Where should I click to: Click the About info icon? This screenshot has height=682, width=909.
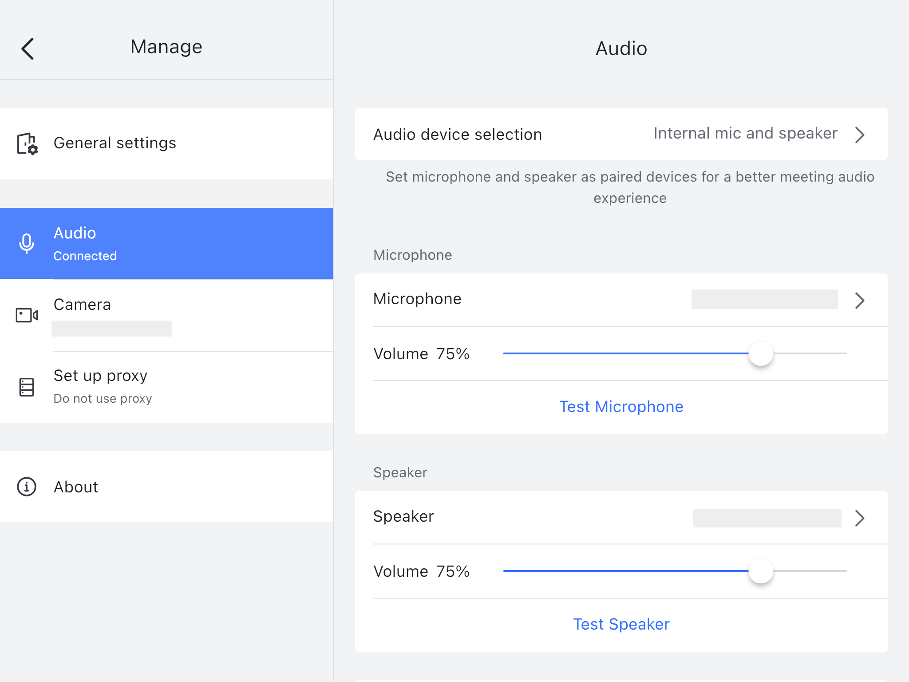click(27, 487)
